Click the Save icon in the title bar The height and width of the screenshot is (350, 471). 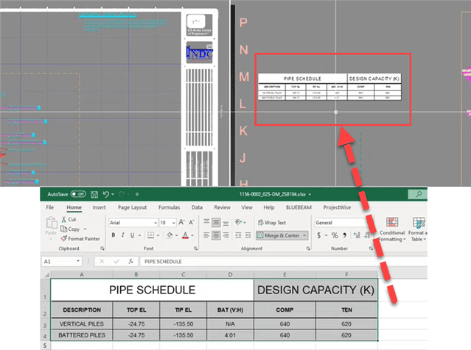(x=94, y=194)
